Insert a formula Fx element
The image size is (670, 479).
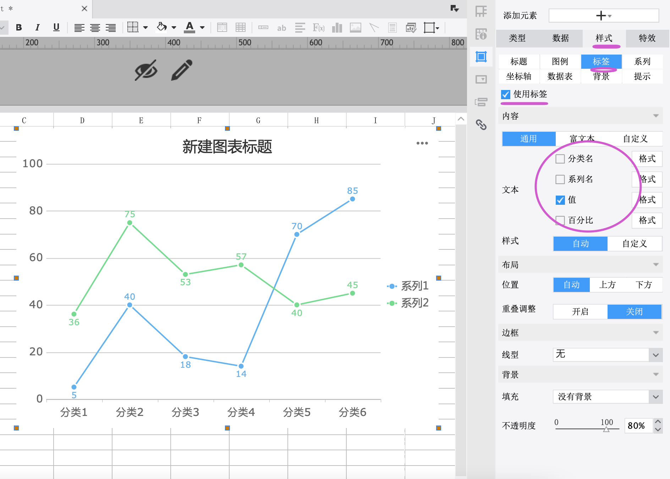pos(318,27)
